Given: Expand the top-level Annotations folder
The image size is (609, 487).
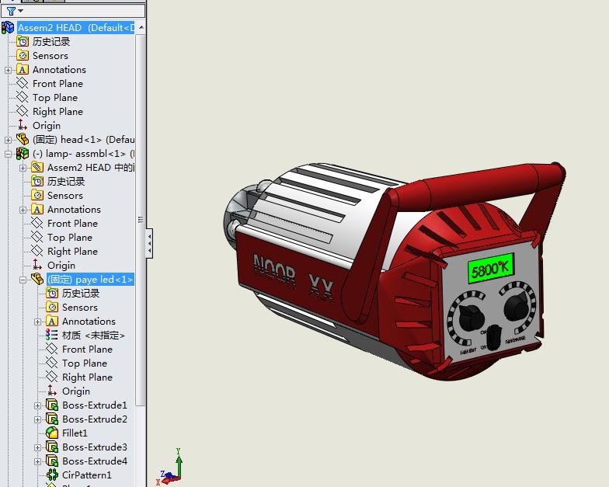Looking at the screenshot, I should pos(9,70).
